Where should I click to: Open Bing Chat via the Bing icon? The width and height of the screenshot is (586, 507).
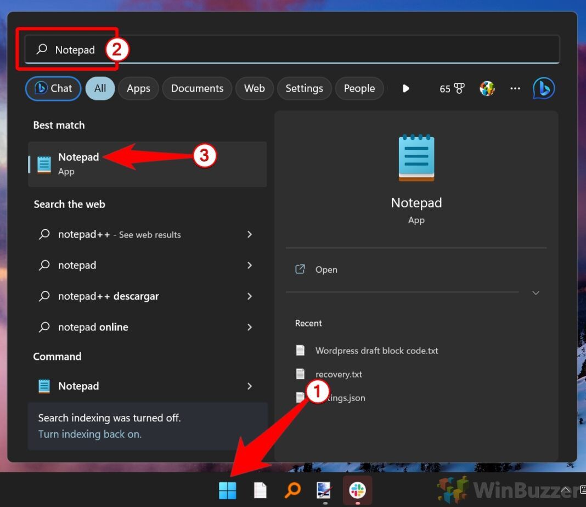[x=543, y=88]
